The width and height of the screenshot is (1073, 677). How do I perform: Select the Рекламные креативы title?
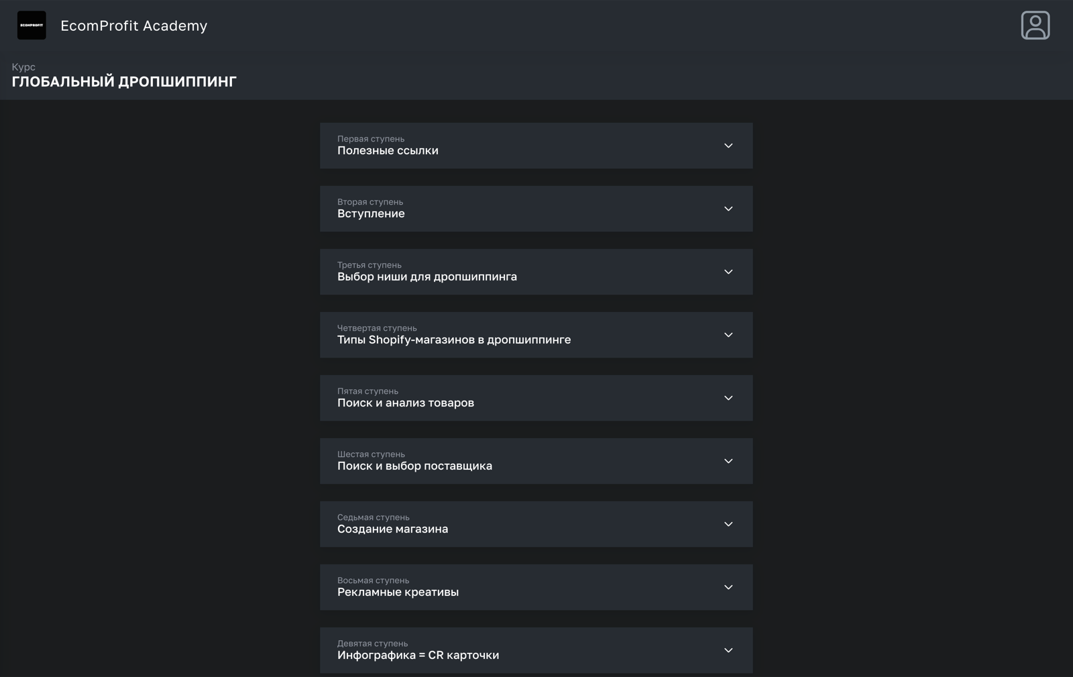[398, 592]
